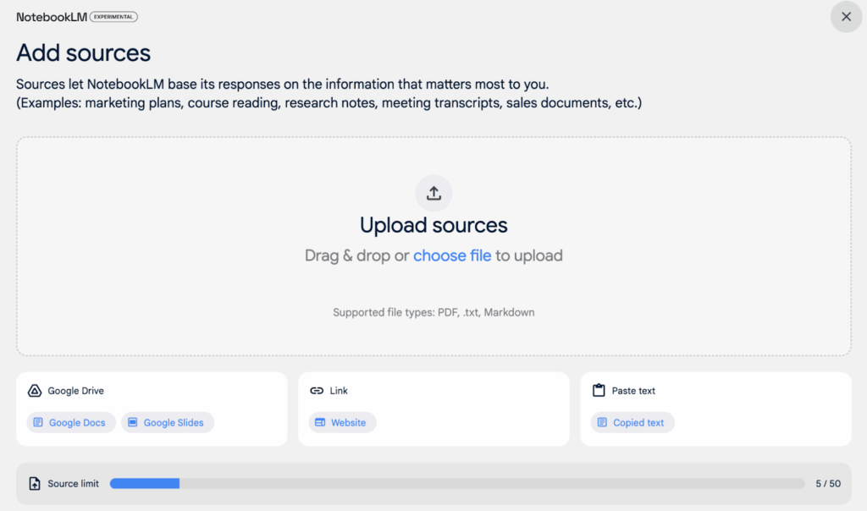The height and width of the screenshot is (511, 867).
Task: Add Copied text as source
Action: coord(632,422)
